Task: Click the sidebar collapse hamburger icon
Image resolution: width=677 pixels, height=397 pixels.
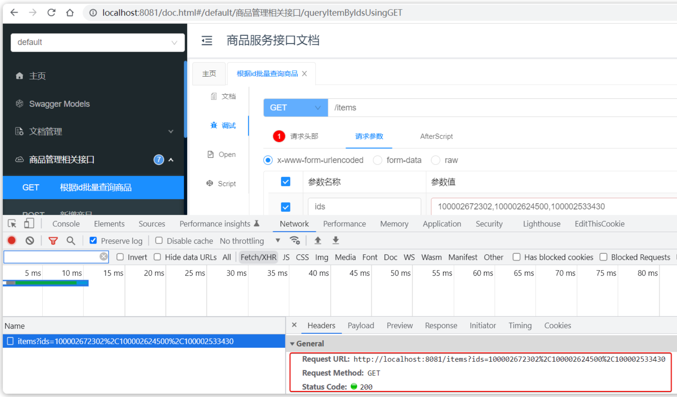Action: (x=207, y=41)
